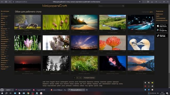Open Task View on the taskbar
Viewport: 170px width, 95px height.
coord(11,93)
